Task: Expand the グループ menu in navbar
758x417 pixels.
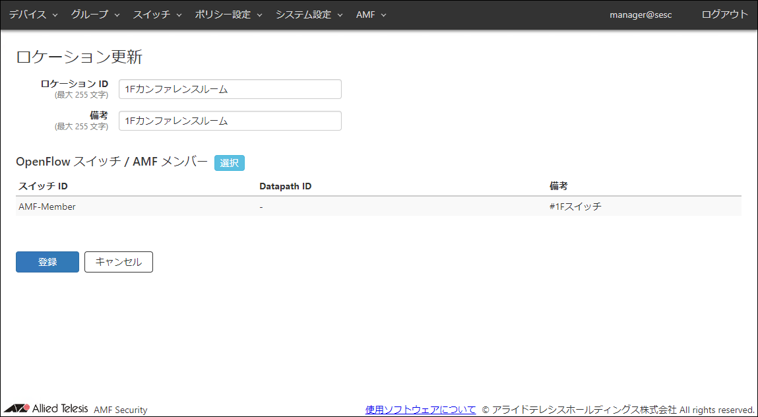Action: (x=95, y=15)
